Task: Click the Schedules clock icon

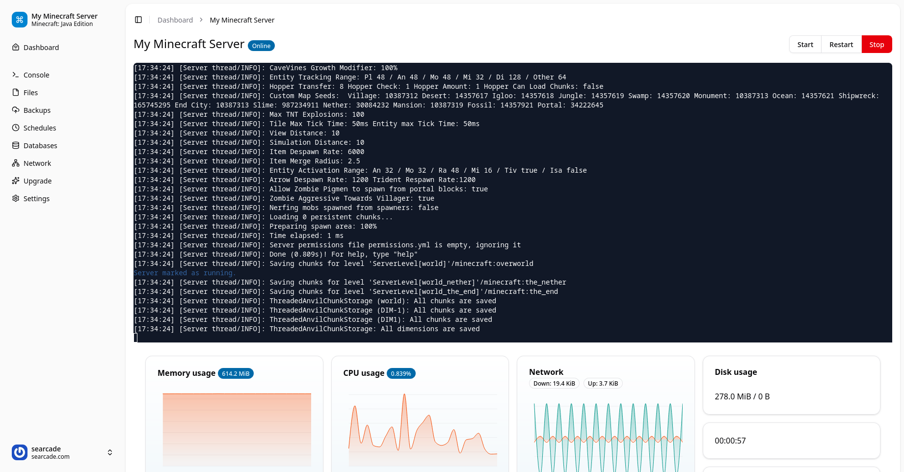Action: pyautogui.click(x=16, y=128)
